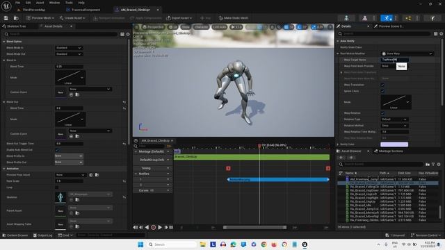
Task: Click the Browse to asset icon in toolbar
Action: pos(16,18)
